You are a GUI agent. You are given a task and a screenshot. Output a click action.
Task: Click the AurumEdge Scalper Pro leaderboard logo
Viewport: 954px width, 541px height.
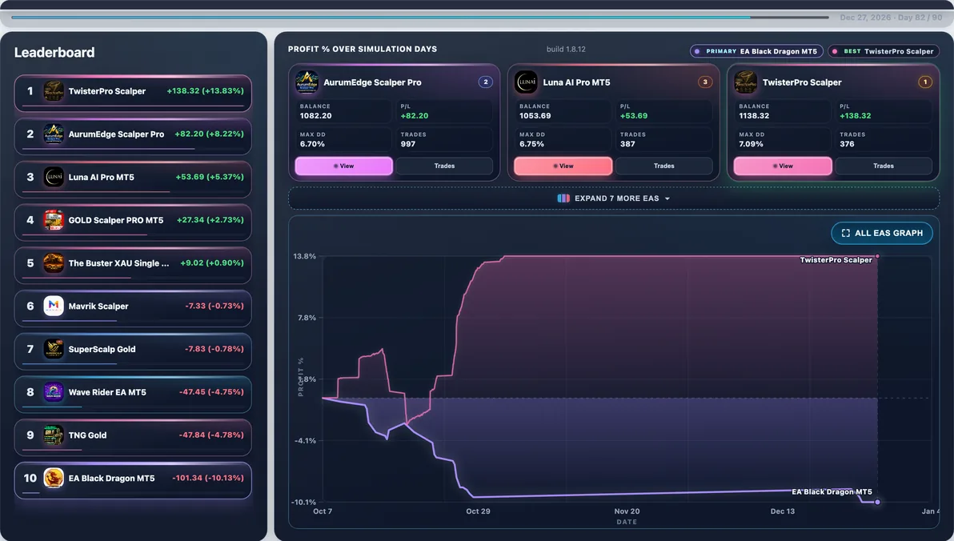coord(54,134)
